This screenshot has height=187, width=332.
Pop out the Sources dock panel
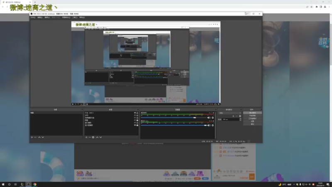[x=138, y=110]
